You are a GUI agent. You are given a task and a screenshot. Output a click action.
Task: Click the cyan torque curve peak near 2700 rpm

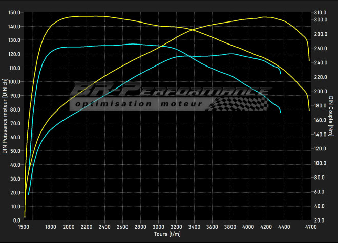pyautogui.click(x=132, y=44)
